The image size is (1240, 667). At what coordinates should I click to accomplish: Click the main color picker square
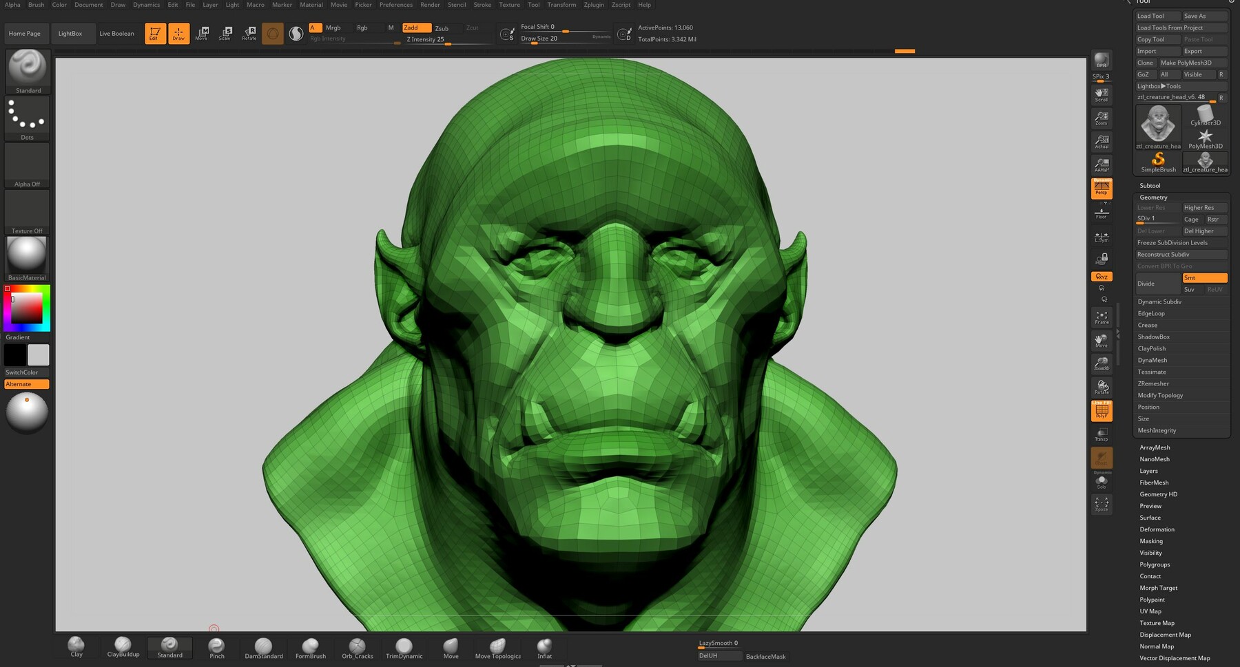point(27,308)
